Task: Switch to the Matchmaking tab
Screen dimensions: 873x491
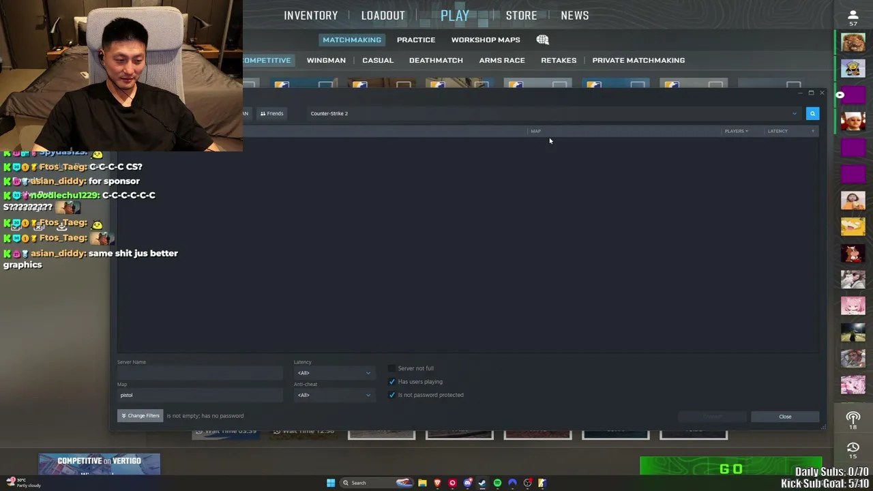Action: point(352,40)
